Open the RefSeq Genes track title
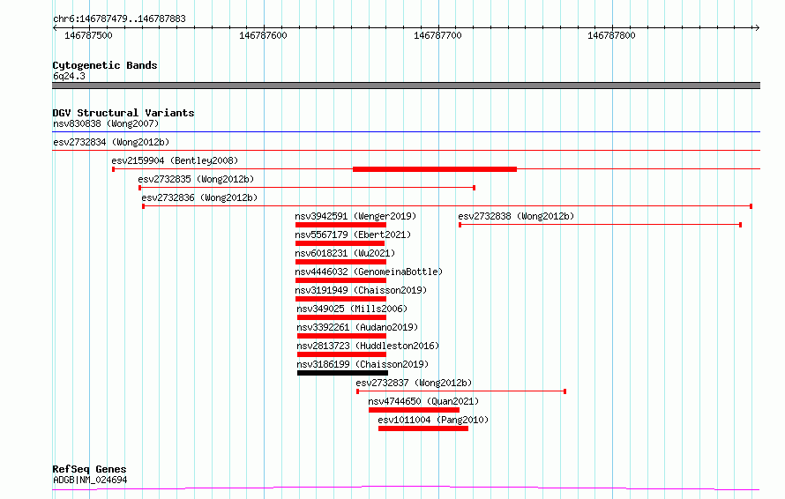 tap(89, 469)
